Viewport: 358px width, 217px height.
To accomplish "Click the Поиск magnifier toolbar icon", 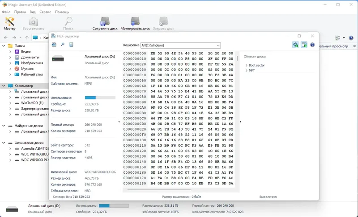I will coord(68,24).
